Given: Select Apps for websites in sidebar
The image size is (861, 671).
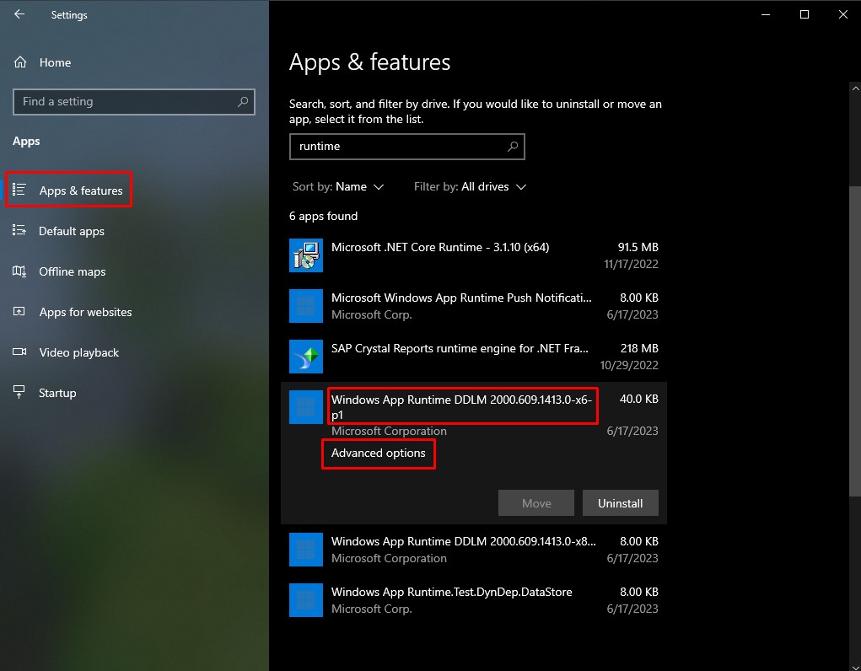Looking at the screenshot, I should tap(84, 312).
